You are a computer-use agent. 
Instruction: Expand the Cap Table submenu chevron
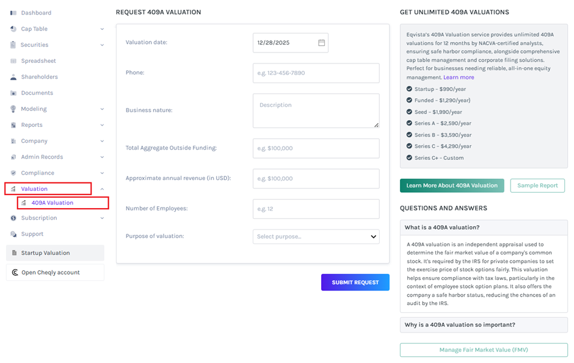click(102, 29)
